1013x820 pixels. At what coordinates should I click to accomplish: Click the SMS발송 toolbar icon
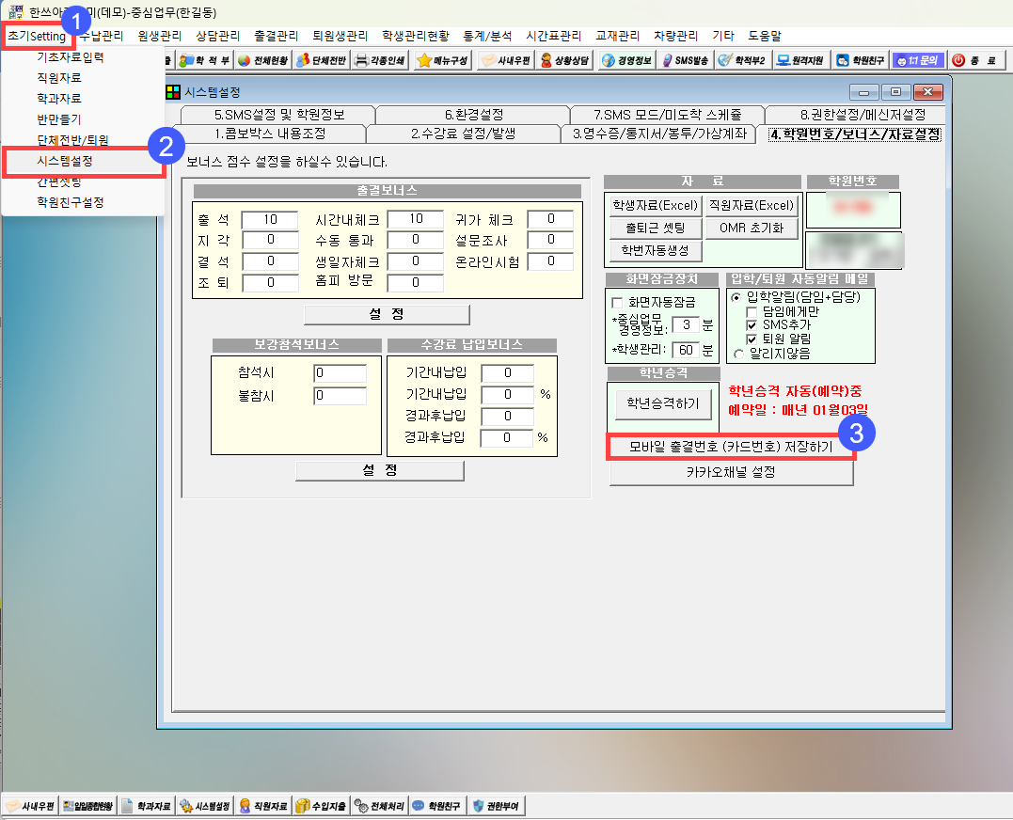point(685,60)
